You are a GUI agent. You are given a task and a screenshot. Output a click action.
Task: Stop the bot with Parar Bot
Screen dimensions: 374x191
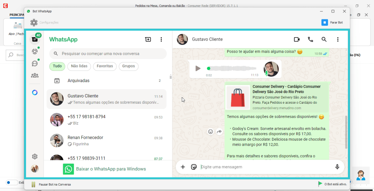(x=332, y=23)
